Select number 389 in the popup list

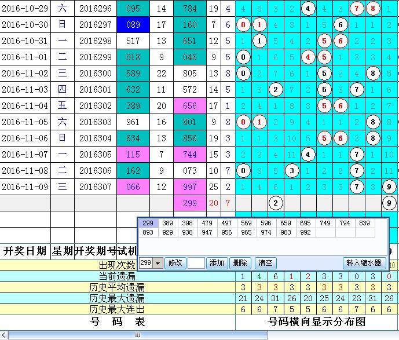click(x=168, y=223)
